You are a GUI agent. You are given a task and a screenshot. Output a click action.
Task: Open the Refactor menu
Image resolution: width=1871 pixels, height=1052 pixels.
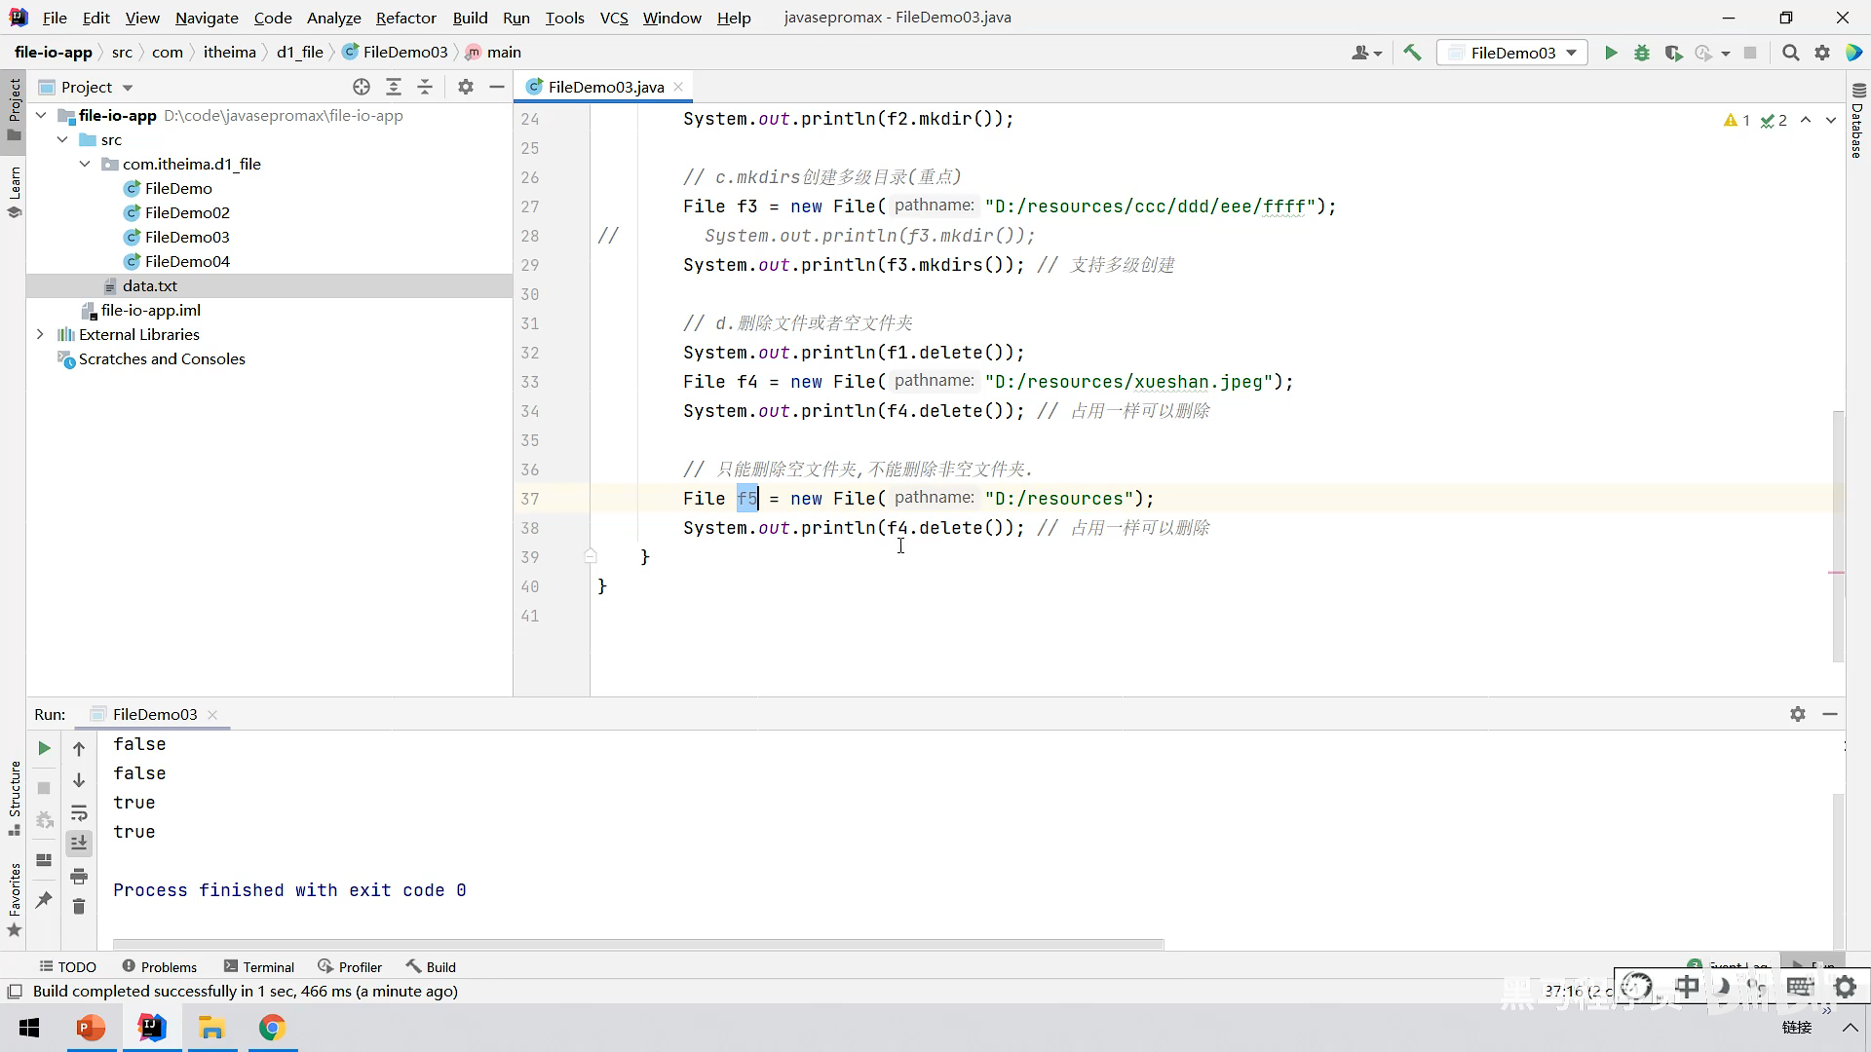(x=405, y=18)
